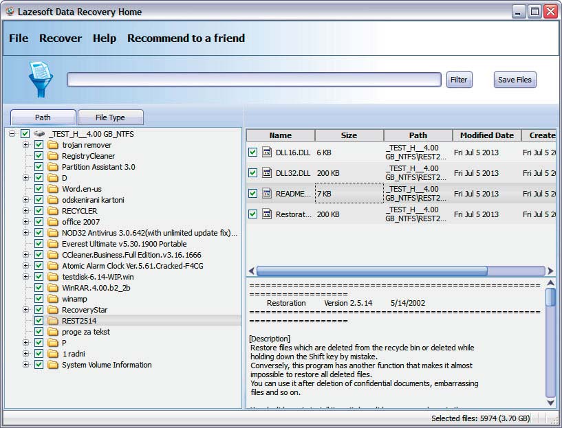Click the System Volume Information folder icon
562x428 pixels.
click(53, 365)
